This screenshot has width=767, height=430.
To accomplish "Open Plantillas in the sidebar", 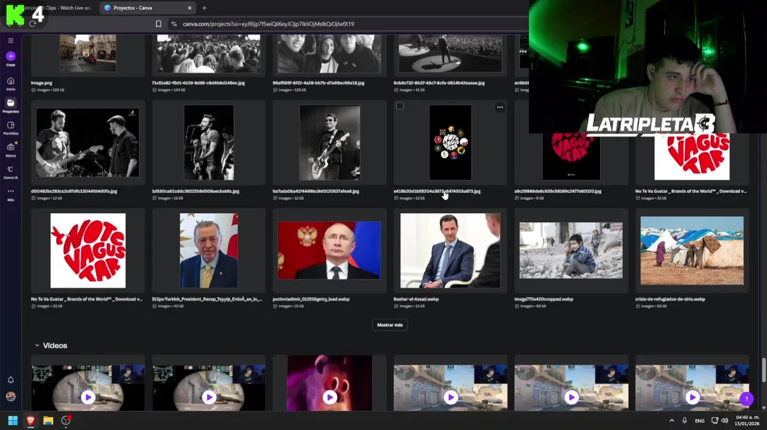I will [x=11, y=127].
